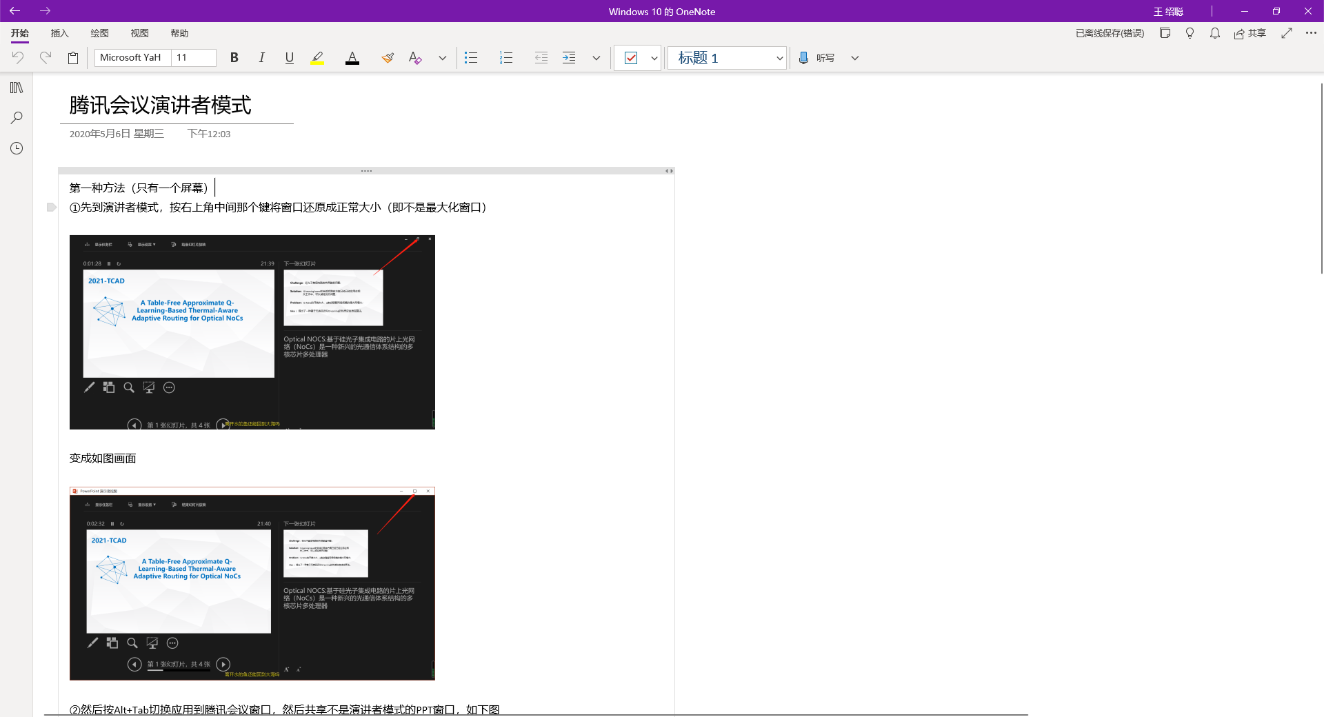The image size is (1324, 717).
Task: Open the recent notes clock icon
Action: (17, 148)
